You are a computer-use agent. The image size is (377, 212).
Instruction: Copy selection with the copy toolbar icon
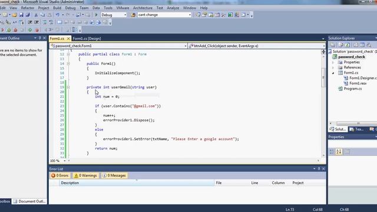42,15
